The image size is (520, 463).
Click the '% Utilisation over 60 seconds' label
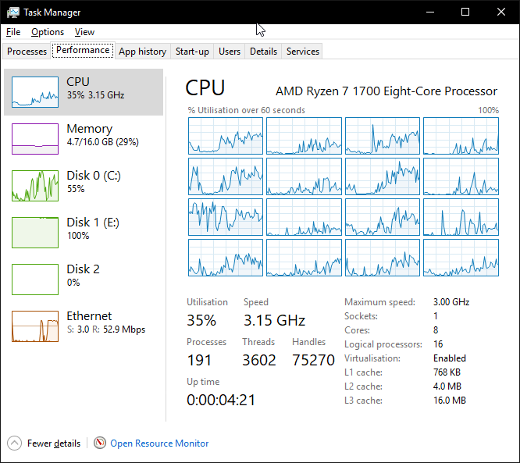[x=247, y=110]
